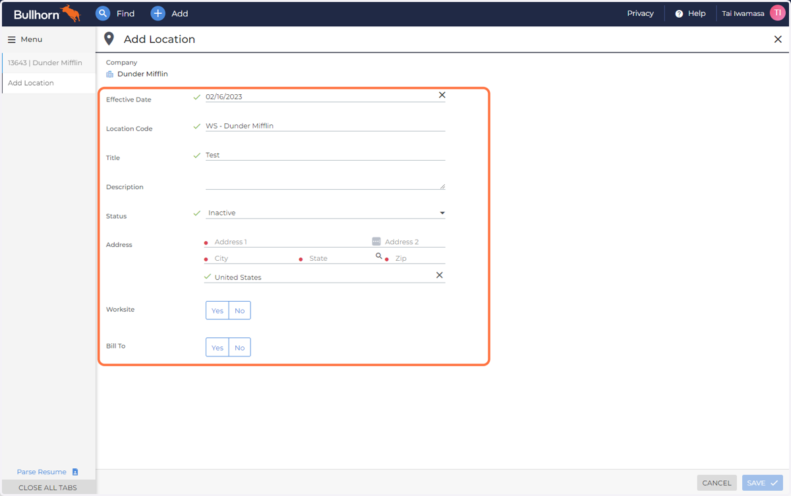Click the Add Location heading text

pos(160,40)
